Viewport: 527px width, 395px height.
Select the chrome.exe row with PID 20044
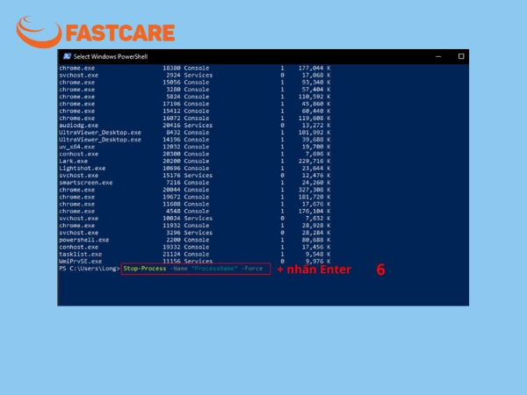coord(195,190)
